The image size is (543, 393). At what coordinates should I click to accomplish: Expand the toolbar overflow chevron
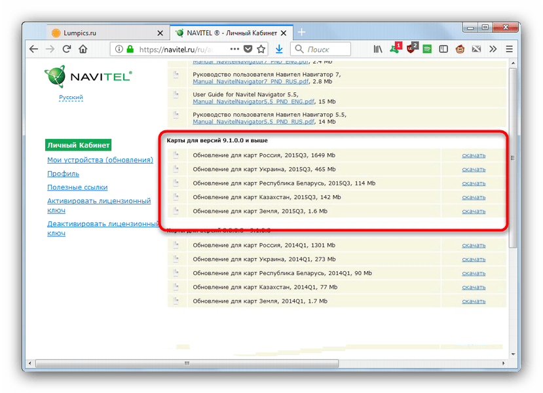tap(493, 49)
